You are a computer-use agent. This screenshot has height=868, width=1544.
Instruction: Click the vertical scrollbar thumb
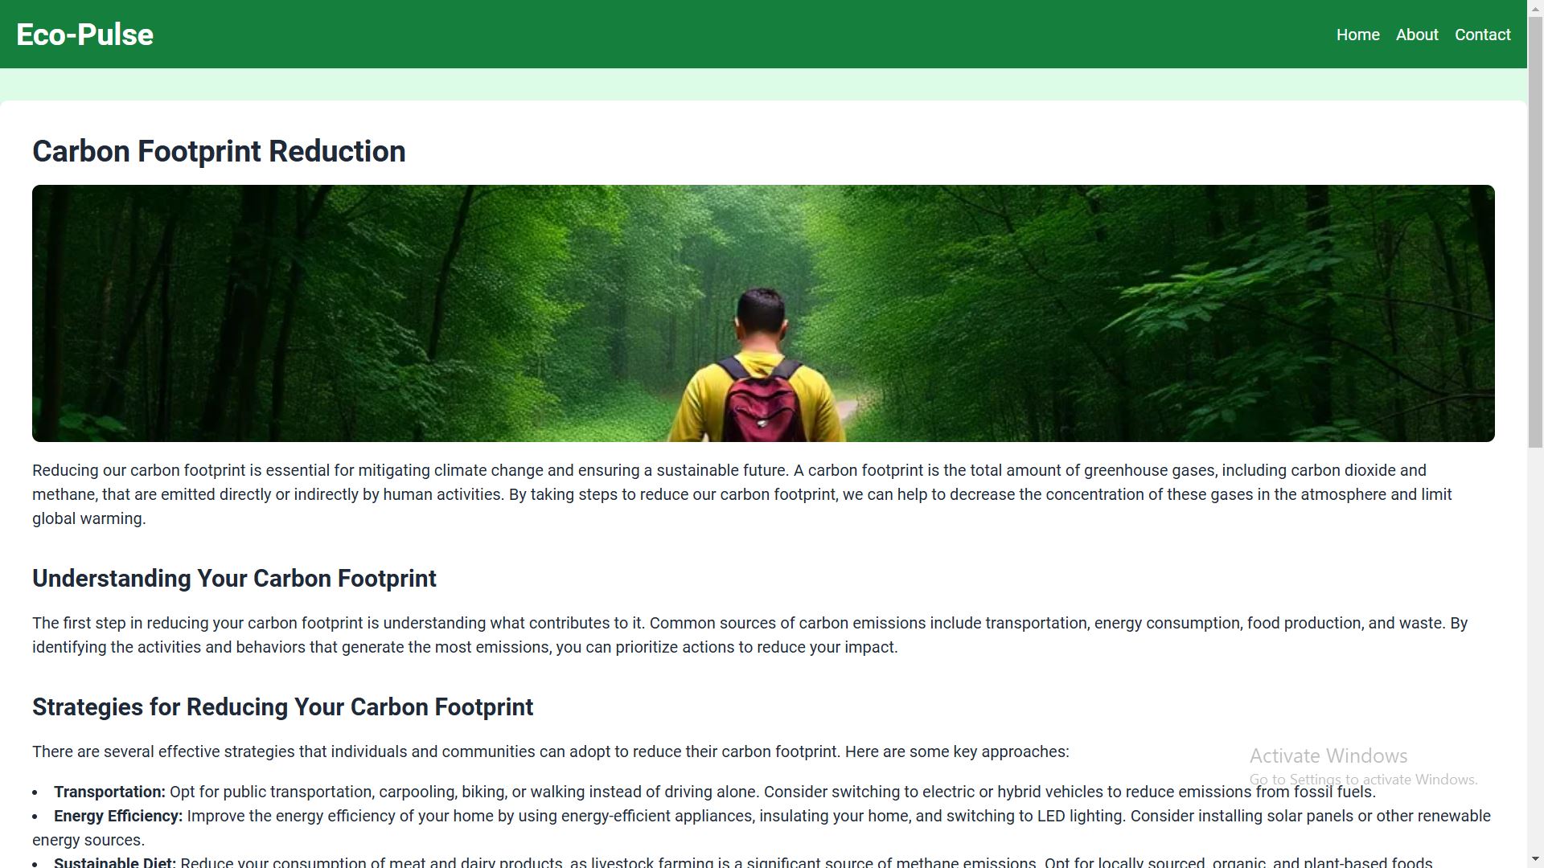pos(1535,231)
